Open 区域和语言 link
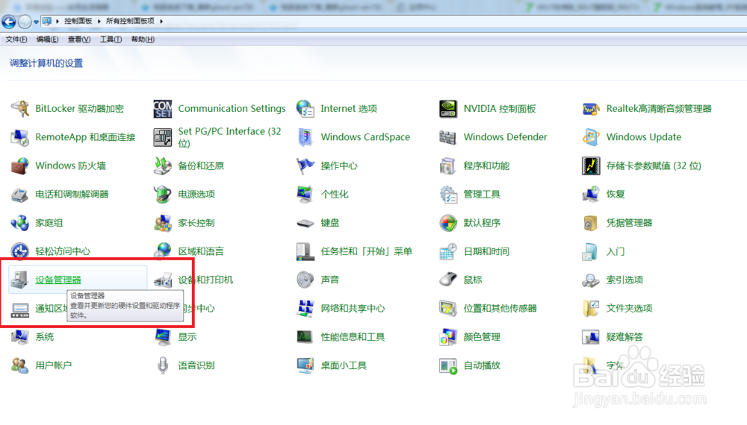This screenshot has width=747, height=425. pyautogui.click(x=200, y=251)
